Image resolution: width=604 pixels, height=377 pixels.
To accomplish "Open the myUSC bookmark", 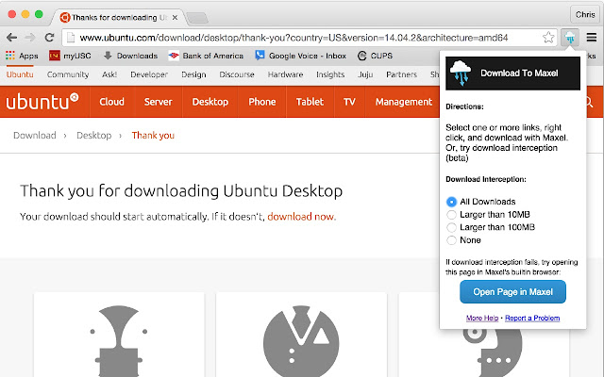I will (70, 56).
